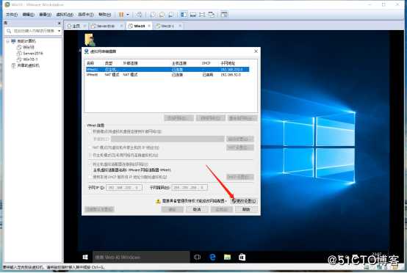This screenshot has height=273, width=407.
Task: Open the 文件(F) menu
Action: (12, 15)
